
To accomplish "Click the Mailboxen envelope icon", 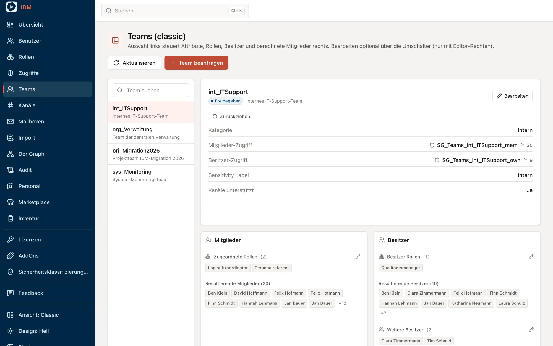I will [10, 122].
